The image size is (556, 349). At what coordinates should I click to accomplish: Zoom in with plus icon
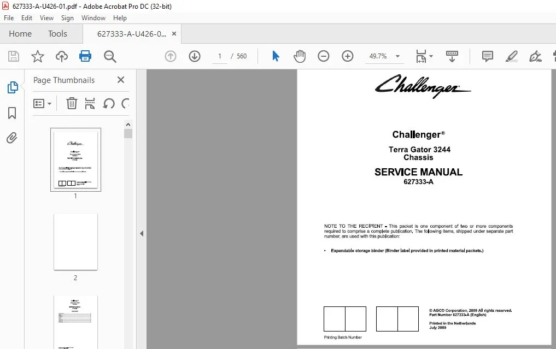(x=348, y=56)
